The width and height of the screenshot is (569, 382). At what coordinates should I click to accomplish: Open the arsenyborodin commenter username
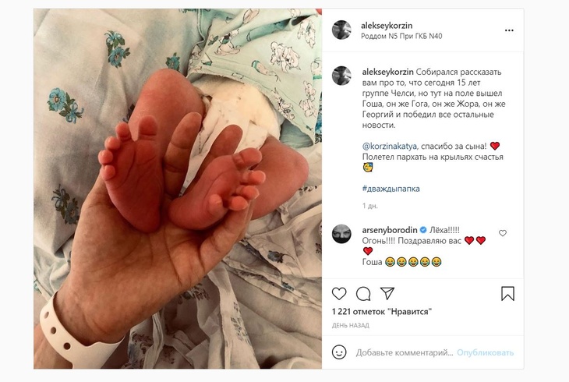tap(391, 230)
